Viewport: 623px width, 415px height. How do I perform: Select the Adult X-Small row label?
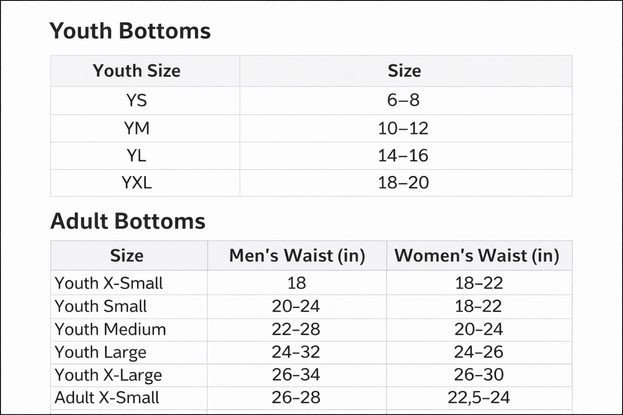coord(107,398)
